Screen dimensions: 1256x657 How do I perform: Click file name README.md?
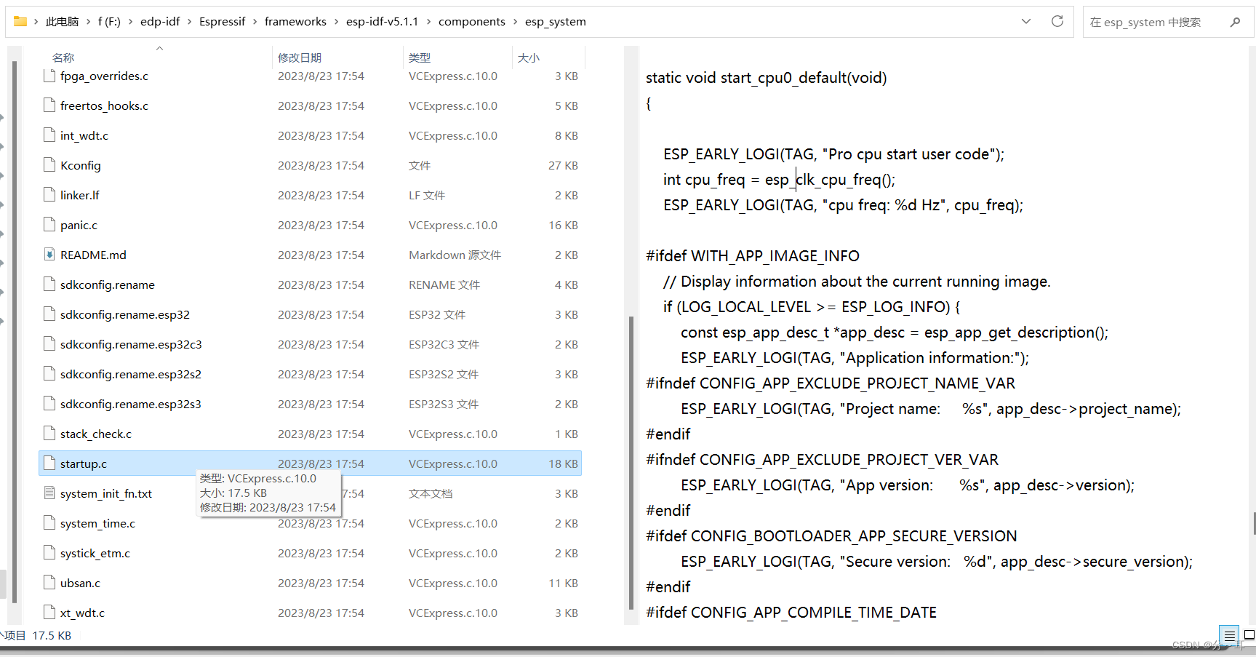tap(93, 255)
